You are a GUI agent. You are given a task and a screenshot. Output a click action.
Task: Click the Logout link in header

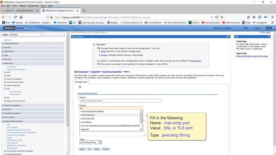click(257, 28)
